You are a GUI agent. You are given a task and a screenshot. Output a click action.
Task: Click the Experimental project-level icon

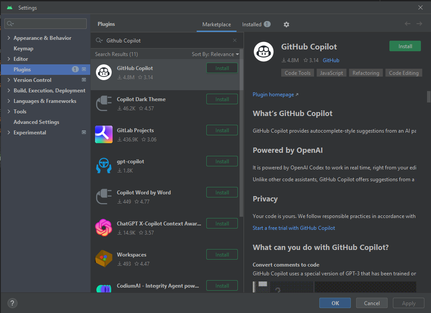coord(84,132)
